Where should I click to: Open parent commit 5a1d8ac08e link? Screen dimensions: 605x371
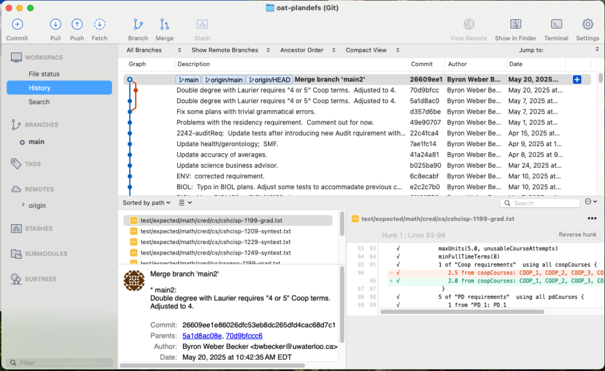202,335
